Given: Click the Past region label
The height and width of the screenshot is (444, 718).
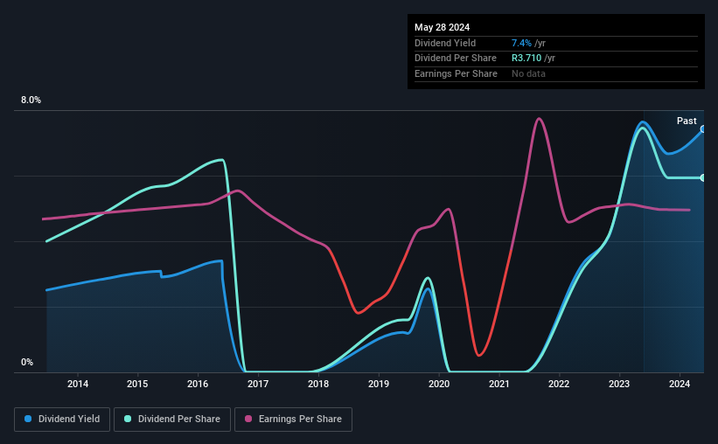Looking at the screenshot, I should [687, 121].
